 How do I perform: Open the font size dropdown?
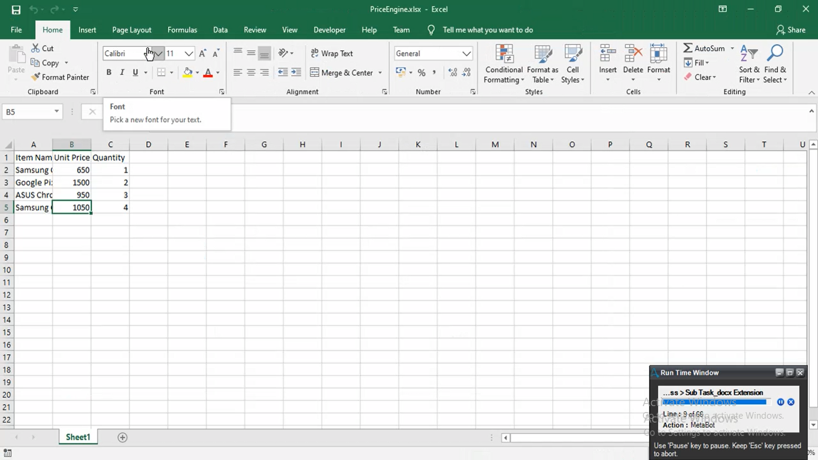tap(189, 54)
